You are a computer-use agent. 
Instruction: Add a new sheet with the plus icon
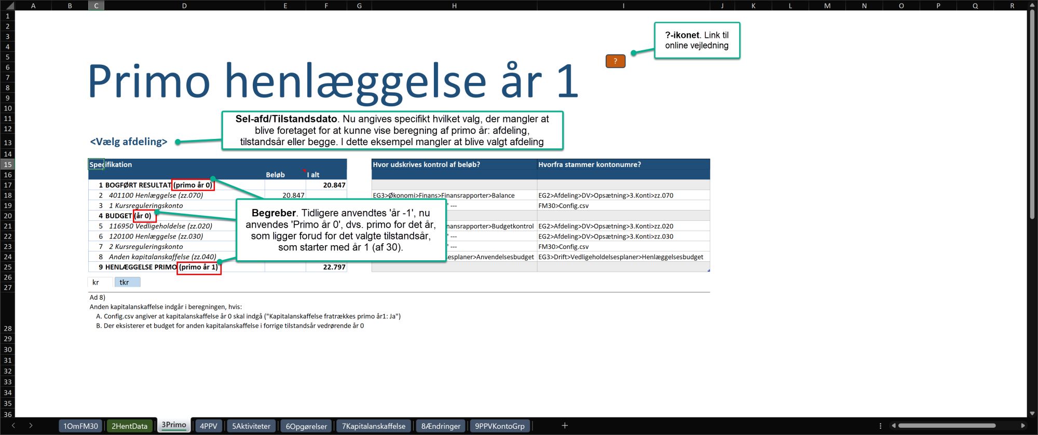565,426
